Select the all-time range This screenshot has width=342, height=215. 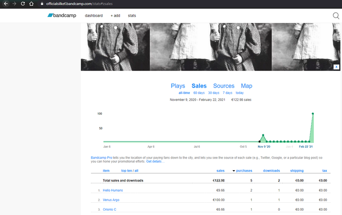coord(184,93)
